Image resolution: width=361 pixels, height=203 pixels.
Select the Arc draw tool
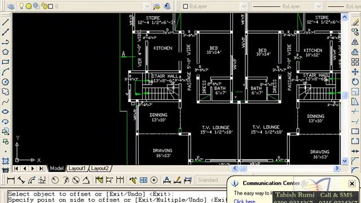(5, 72)
